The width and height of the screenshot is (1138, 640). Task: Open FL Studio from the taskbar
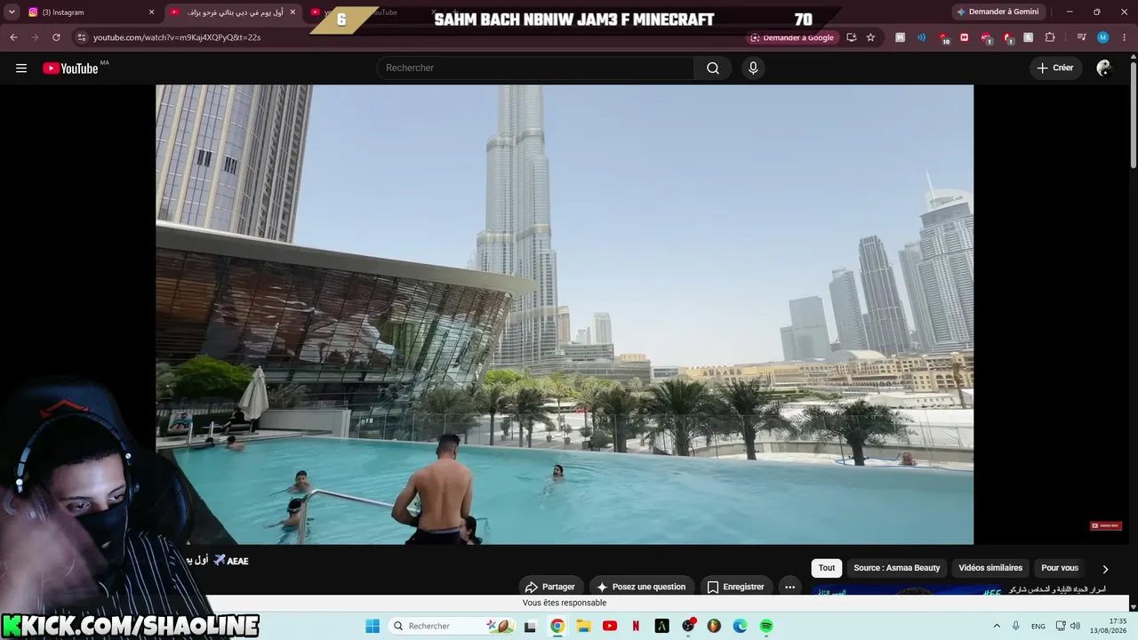(714, 626)
